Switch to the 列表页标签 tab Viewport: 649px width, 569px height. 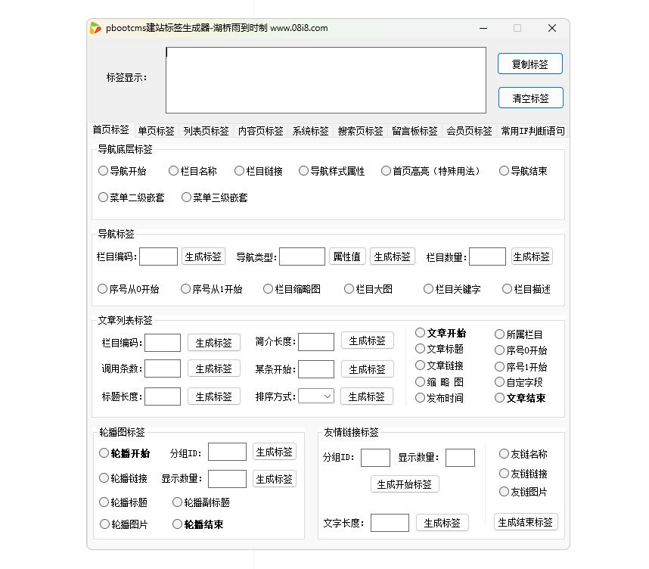[x=206, y=130]
